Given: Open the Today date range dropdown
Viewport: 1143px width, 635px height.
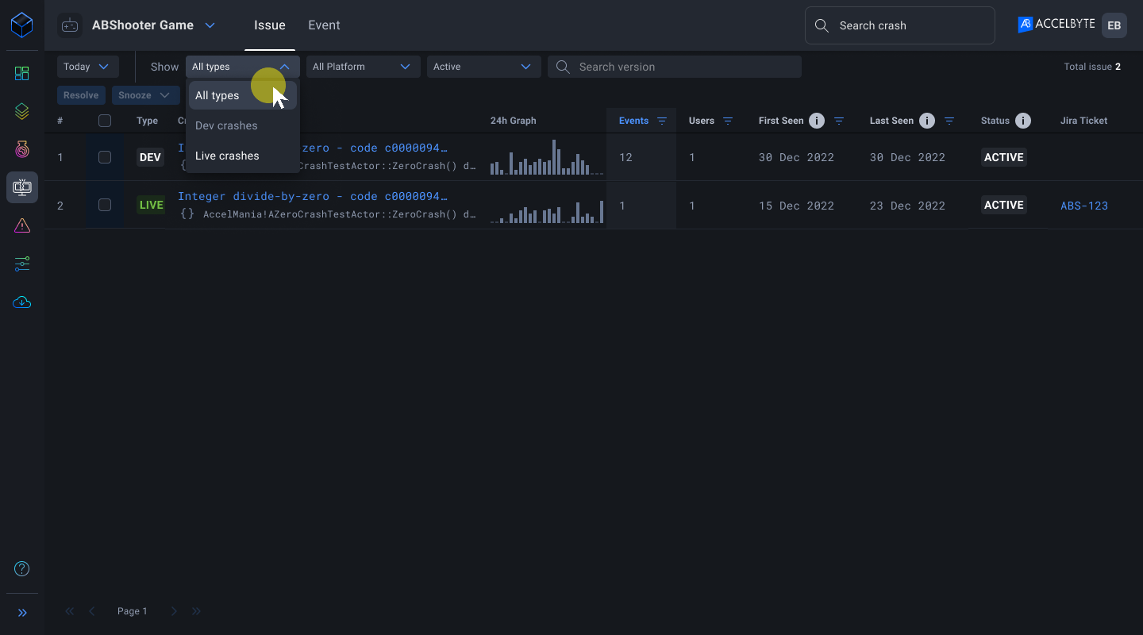Looking at the screenshot, I should point(88,67).
